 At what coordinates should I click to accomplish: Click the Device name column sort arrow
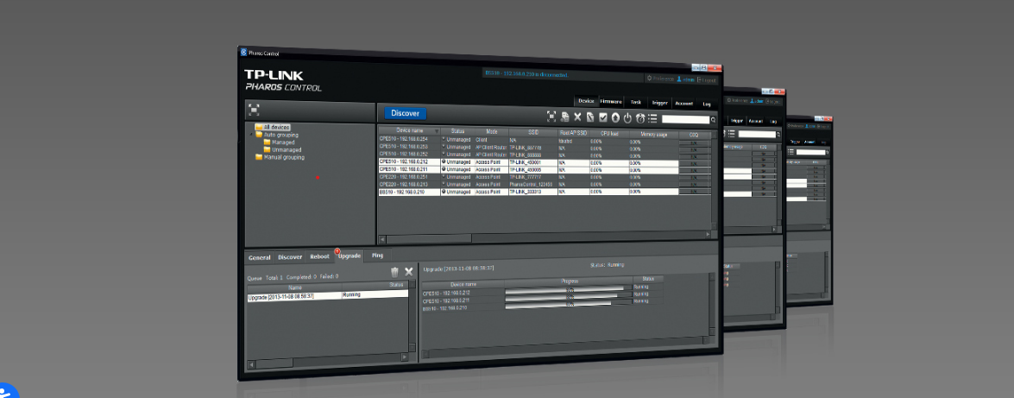point(437,130)
